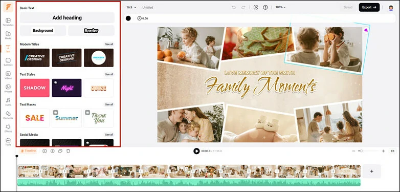
Task: Click the scene duration clock icon
Action: pyautogui.click(x=139, y=18)
